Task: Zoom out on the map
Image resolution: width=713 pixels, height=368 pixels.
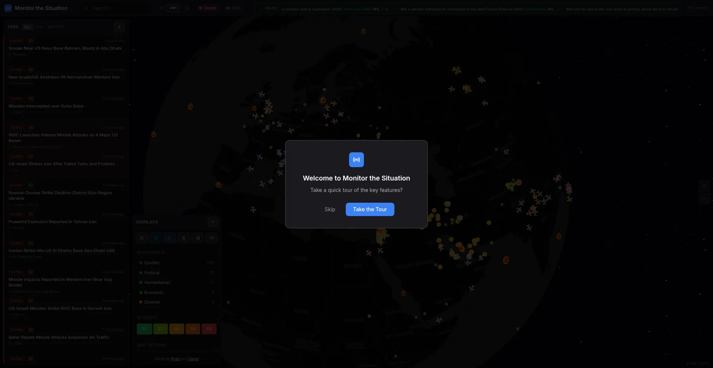Action: [704, 198]
